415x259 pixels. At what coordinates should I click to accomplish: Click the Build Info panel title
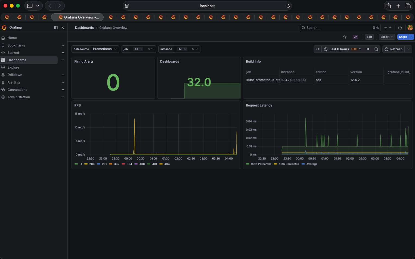(x=253, y=61)
